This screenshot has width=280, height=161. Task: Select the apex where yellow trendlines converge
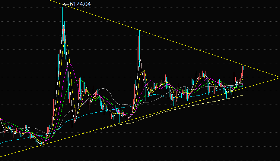(279, 77)
